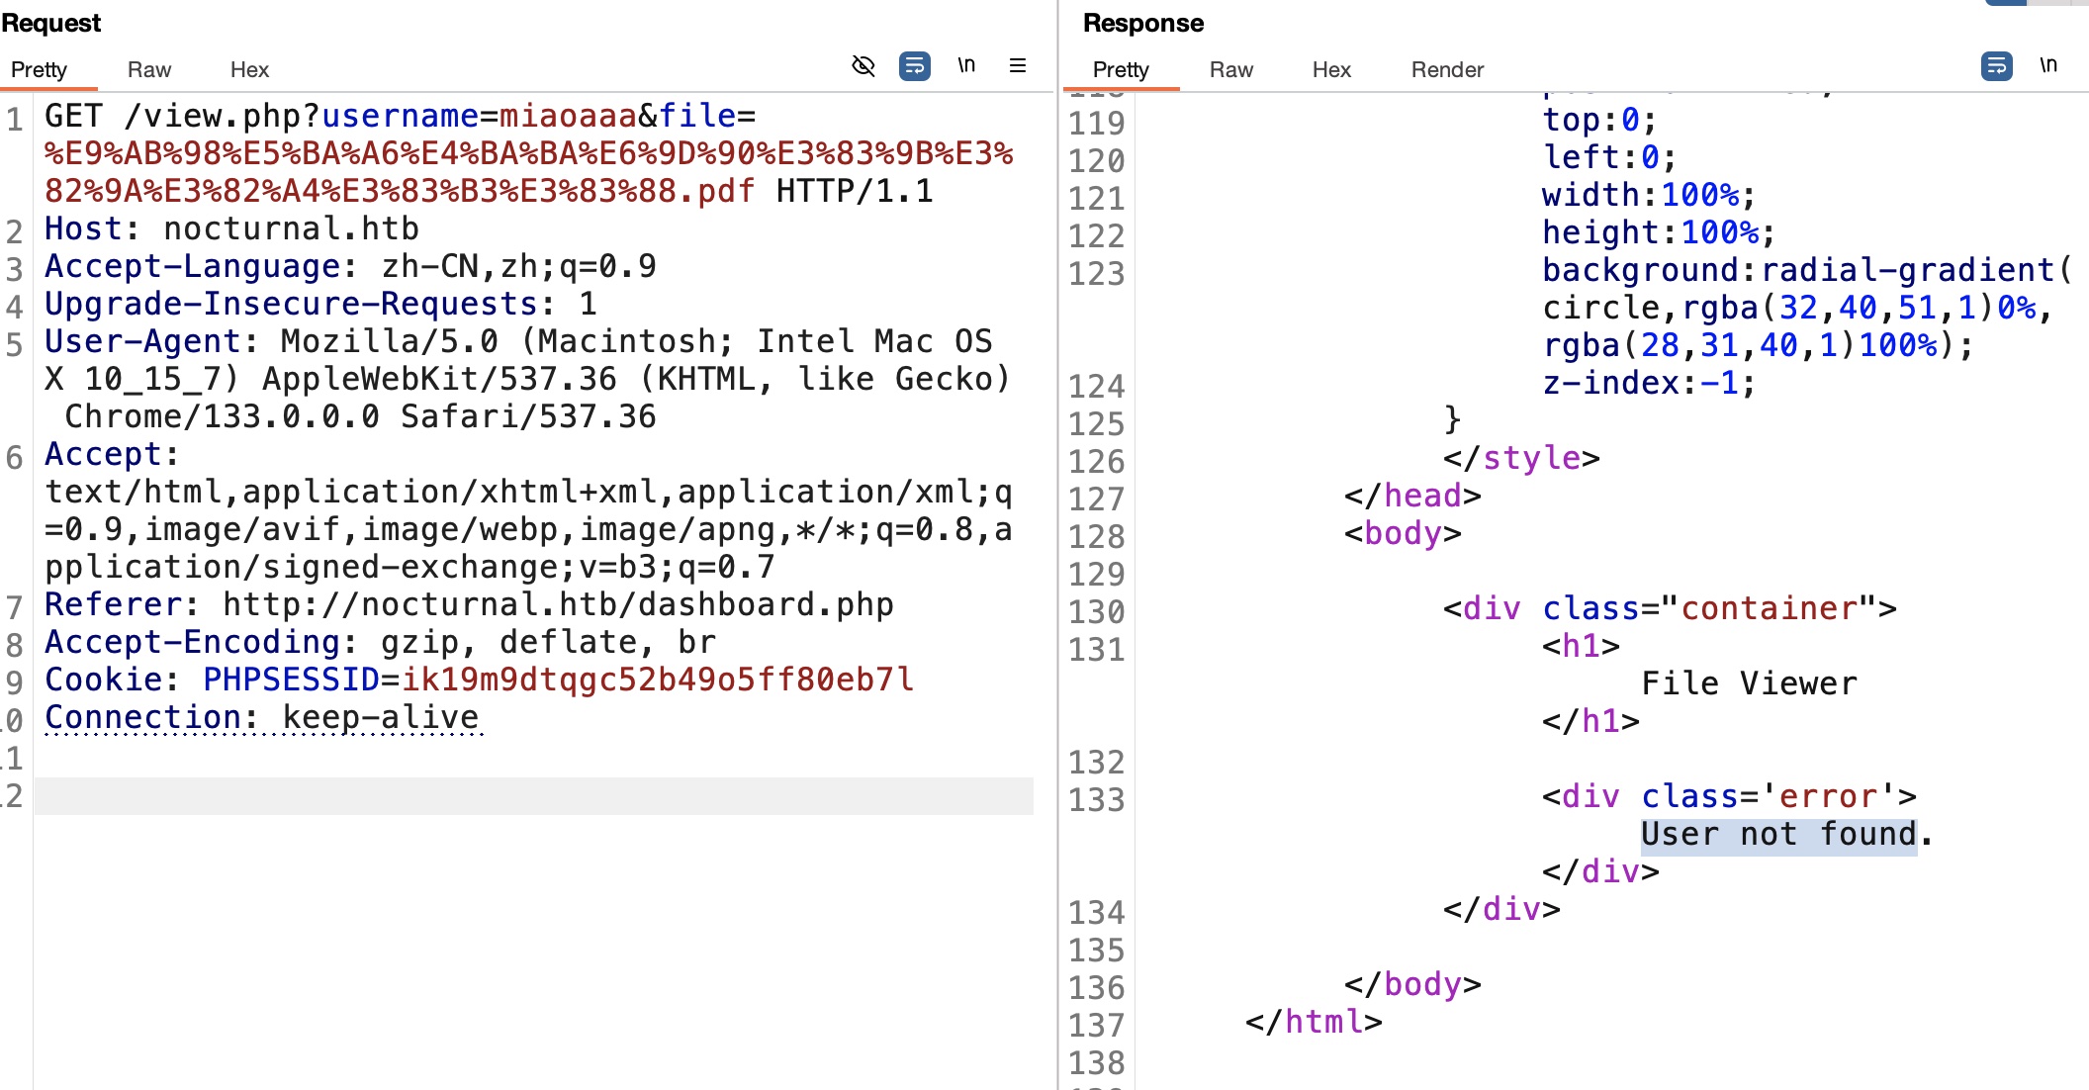The width and height of the screenshot is (2089, 1090).
Task: Click the Host header value nocturnal.htb
Action: [291, 229]
